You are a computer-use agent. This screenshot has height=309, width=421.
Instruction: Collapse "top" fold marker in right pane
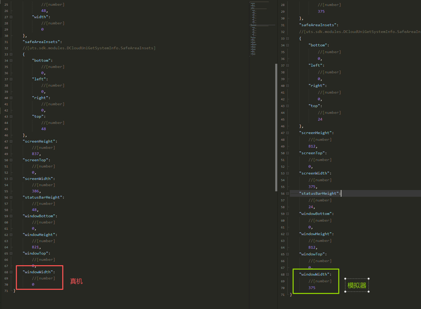[x=287, y=106]
